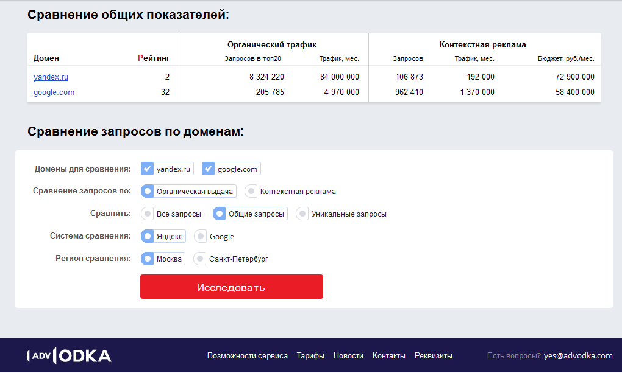Open the yandex.ru domain link
Image resolution: width=622 pixels, height=373 pixels.
pos(51,77)
